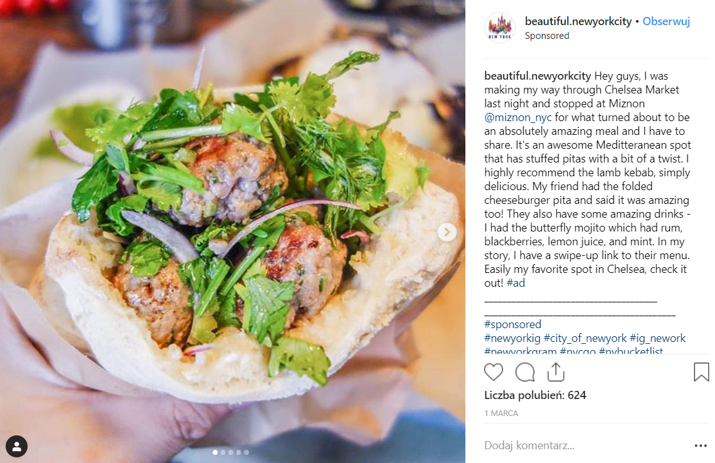Open the #city_of_newyork hashtag
This screenshot has height=463, width=715.
click(x=585, y=338)
